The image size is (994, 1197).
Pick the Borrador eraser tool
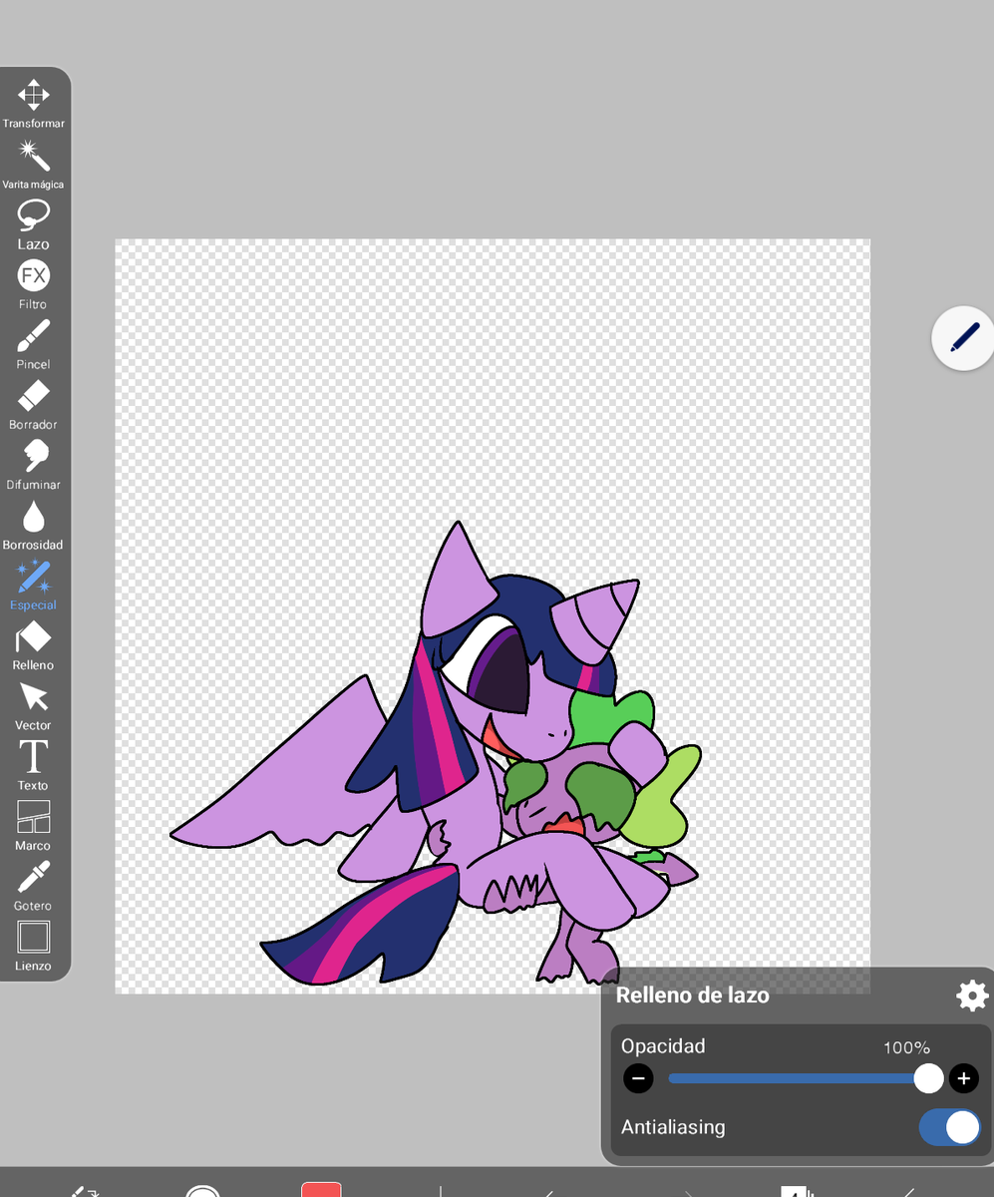(x=34, y=405)
